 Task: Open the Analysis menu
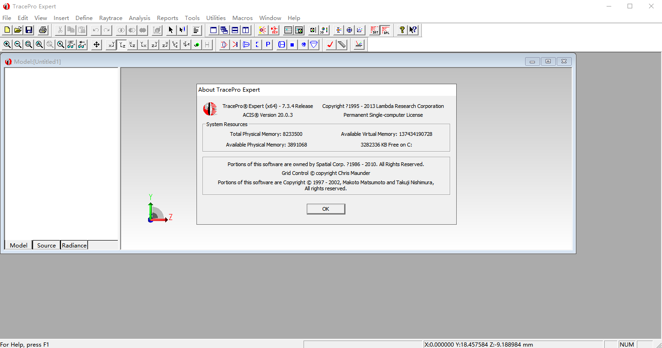pyautogui.click(x=139, y=18)
